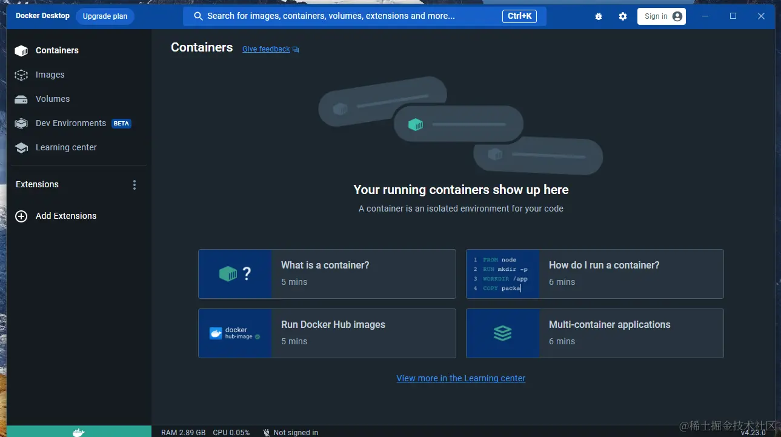This screenshot has height=437, width=781.
Task: Select Images in the sidebar
Action: [x=50, y=75]
